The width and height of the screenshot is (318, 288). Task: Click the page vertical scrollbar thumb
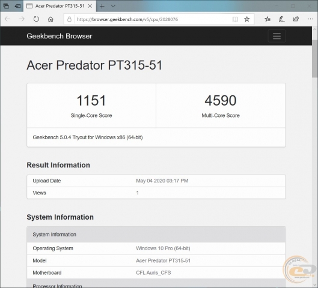coord(315,59)
